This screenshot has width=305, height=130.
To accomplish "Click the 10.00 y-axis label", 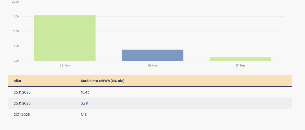I will point(15,31).
